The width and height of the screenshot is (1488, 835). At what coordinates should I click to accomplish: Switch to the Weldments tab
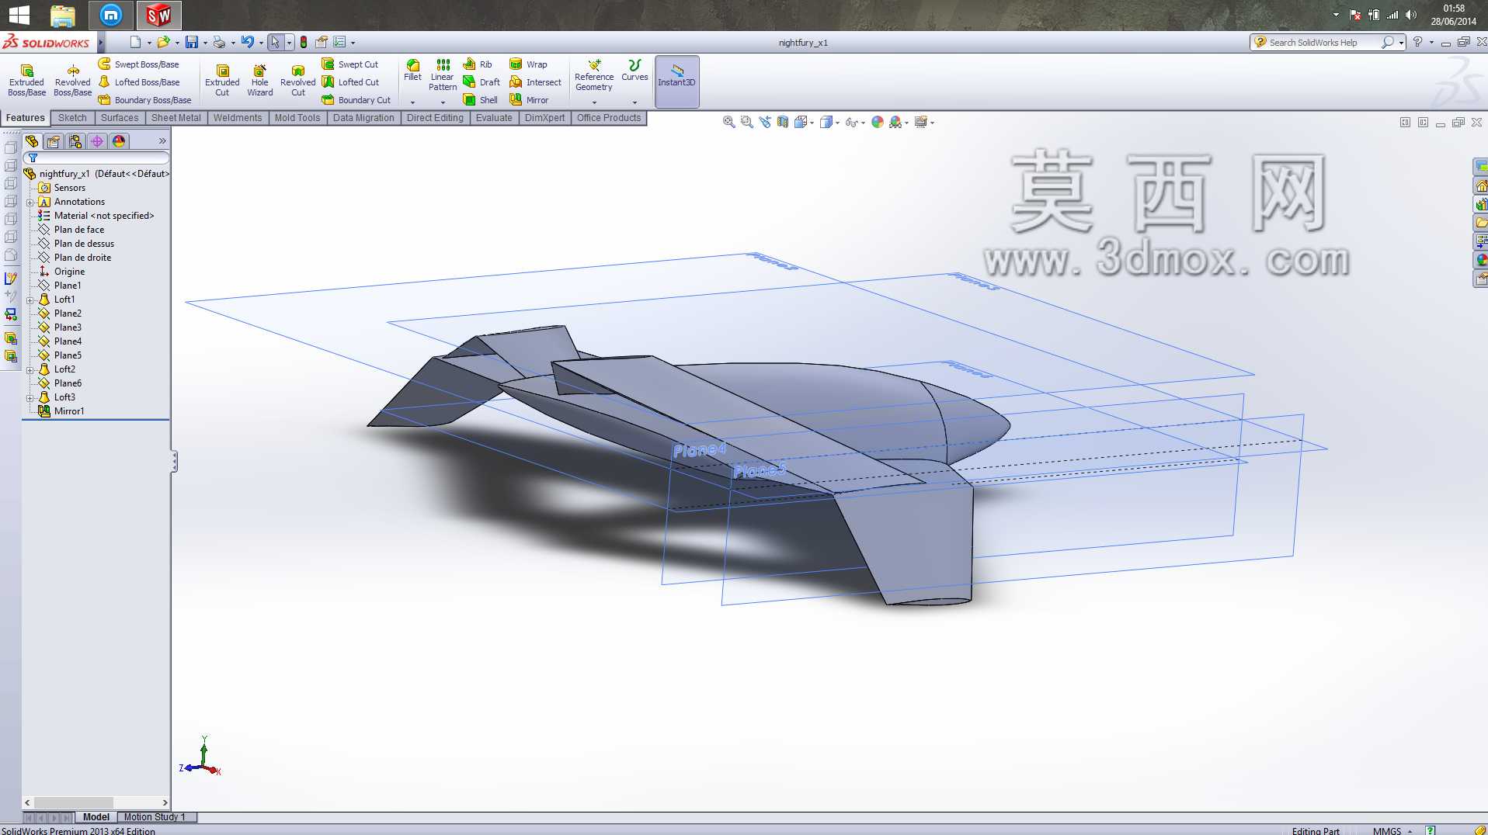coord(237,118)
